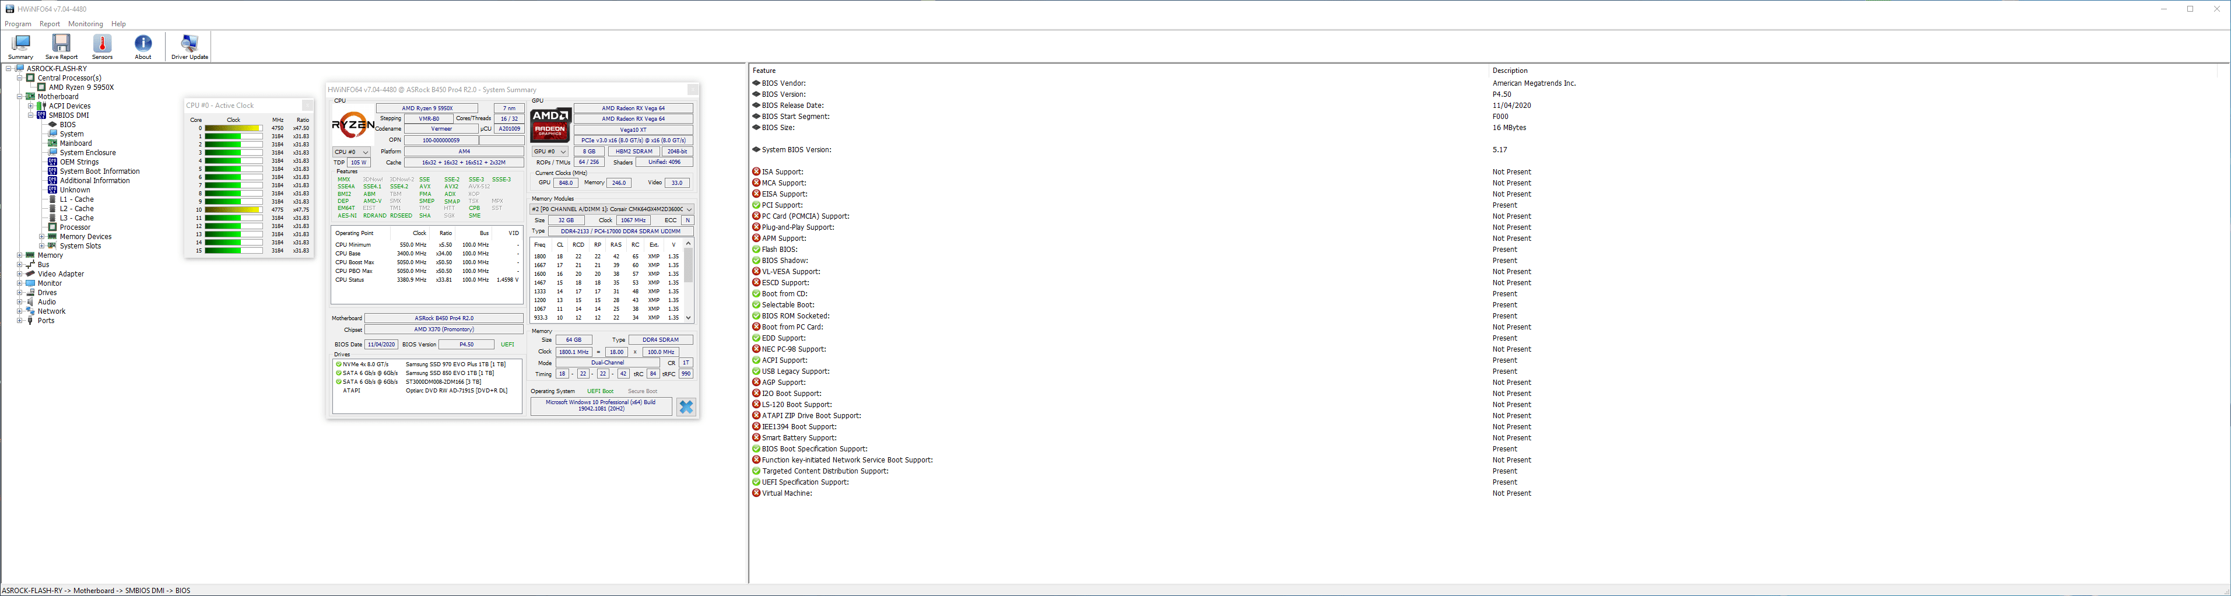Viewport: 2231px width, 596px height.
Task: Expand the Memory Devices tree node
Action: [41, 237]
